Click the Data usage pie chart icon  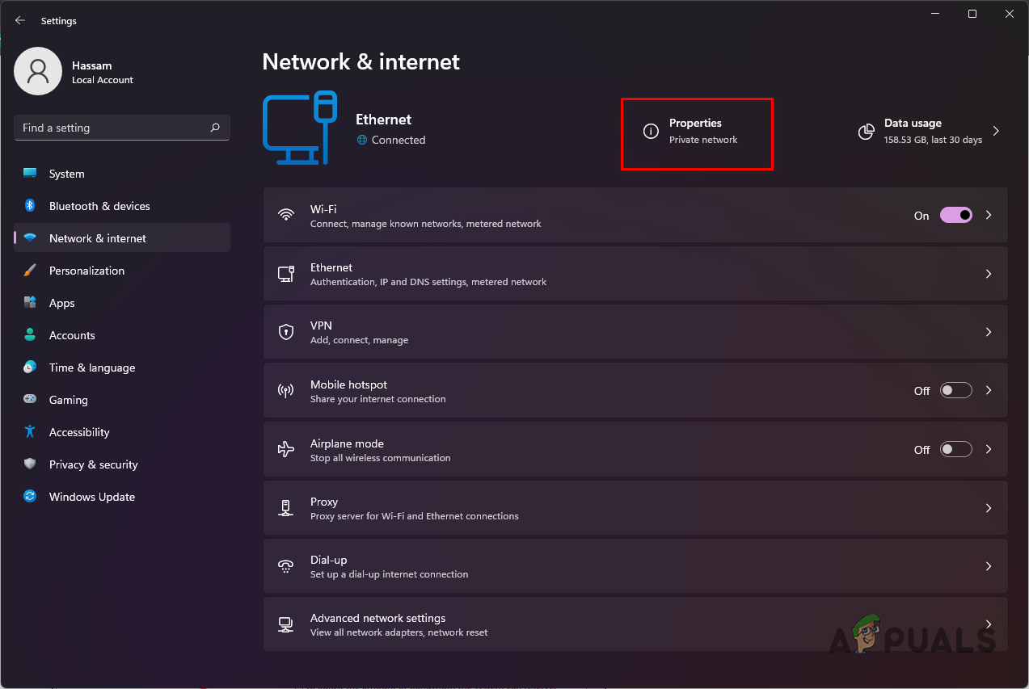pos(866,131)
